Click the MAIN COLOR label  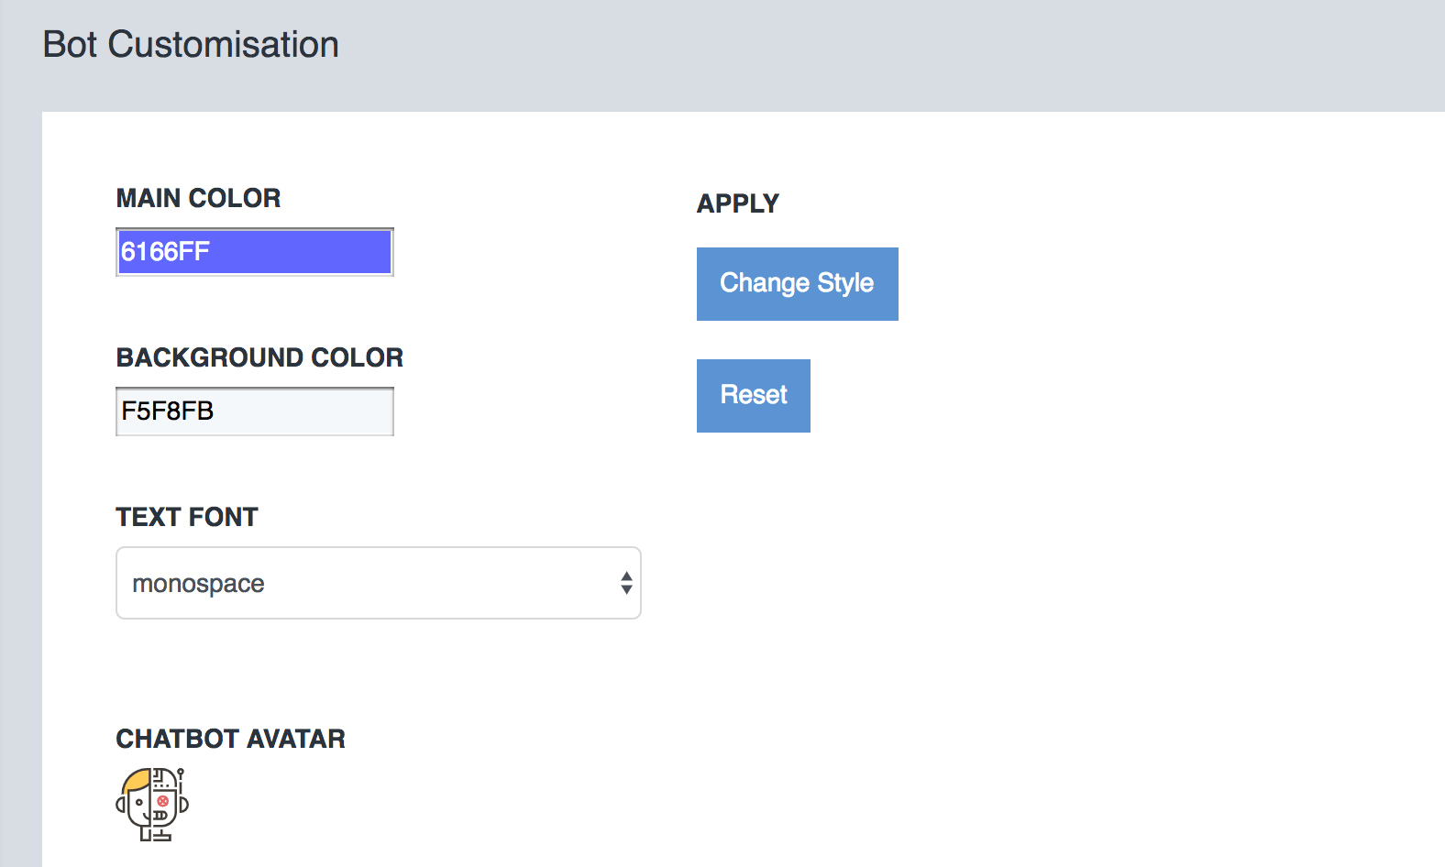tap(198, 198)
